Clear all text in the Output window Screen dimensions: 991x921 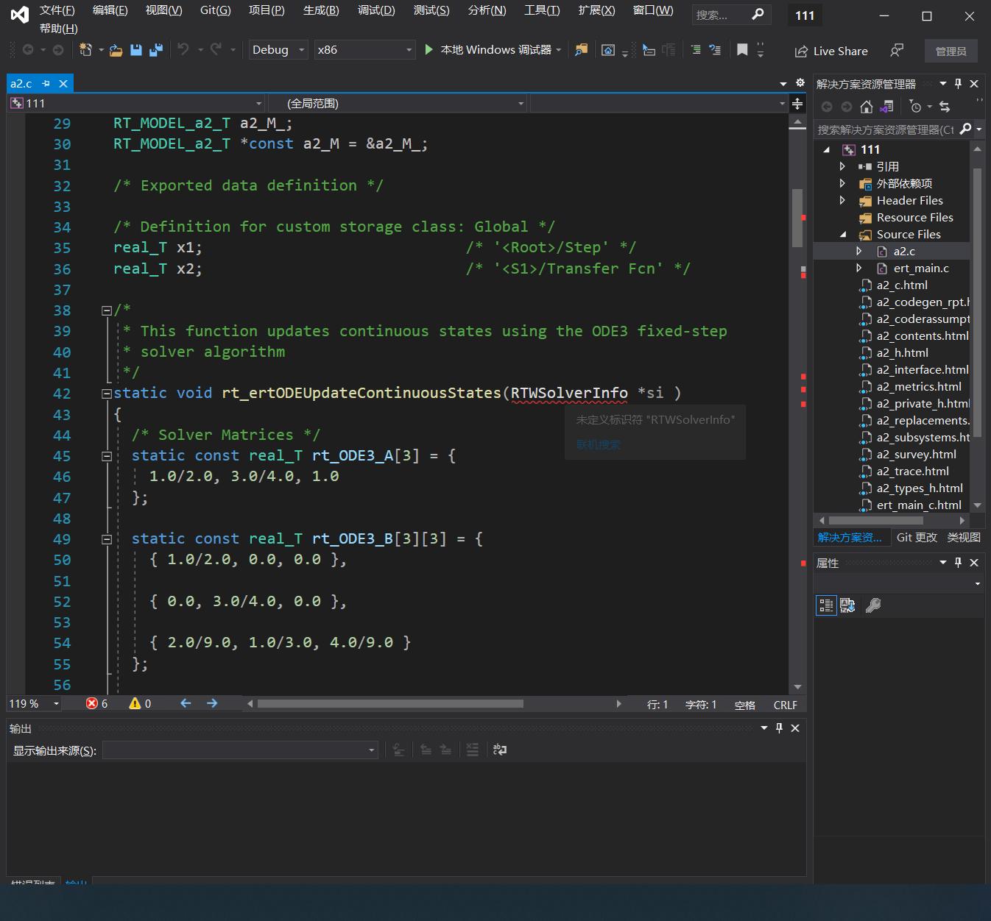pos(473,750)
